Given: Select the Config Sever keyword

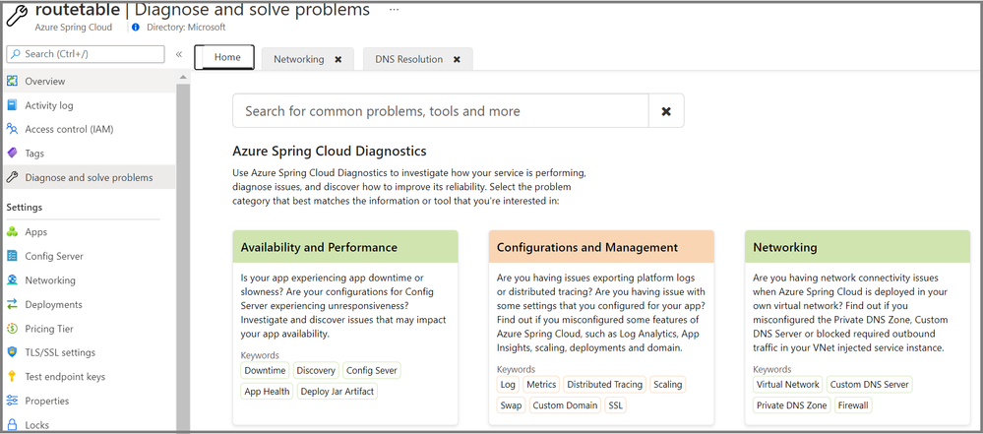Looking at the screenshot, I should coord(372,371).
